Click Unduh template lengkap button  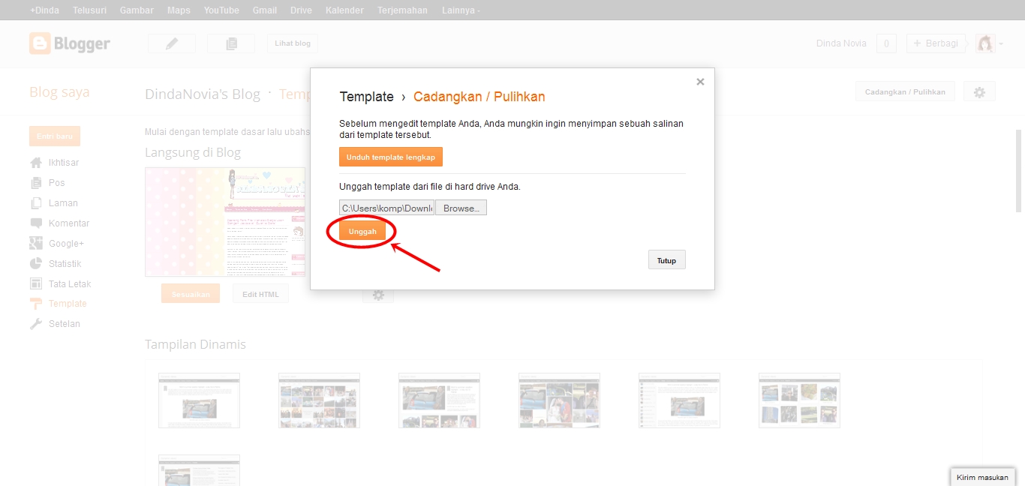(391, 157)
